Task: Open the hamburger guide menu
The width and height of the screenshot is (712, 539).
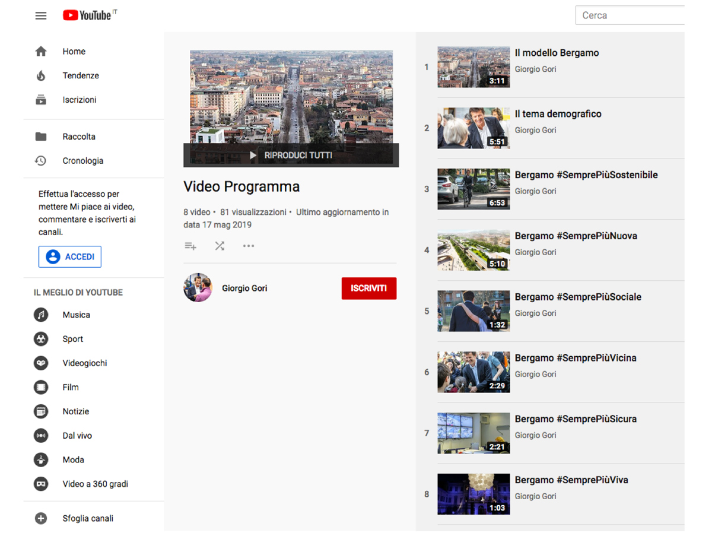Action: point(41,15)
